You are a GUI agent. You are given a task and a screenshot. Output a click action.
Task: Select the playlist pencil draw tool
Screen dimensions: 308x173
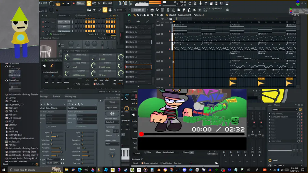pos(134,15)
